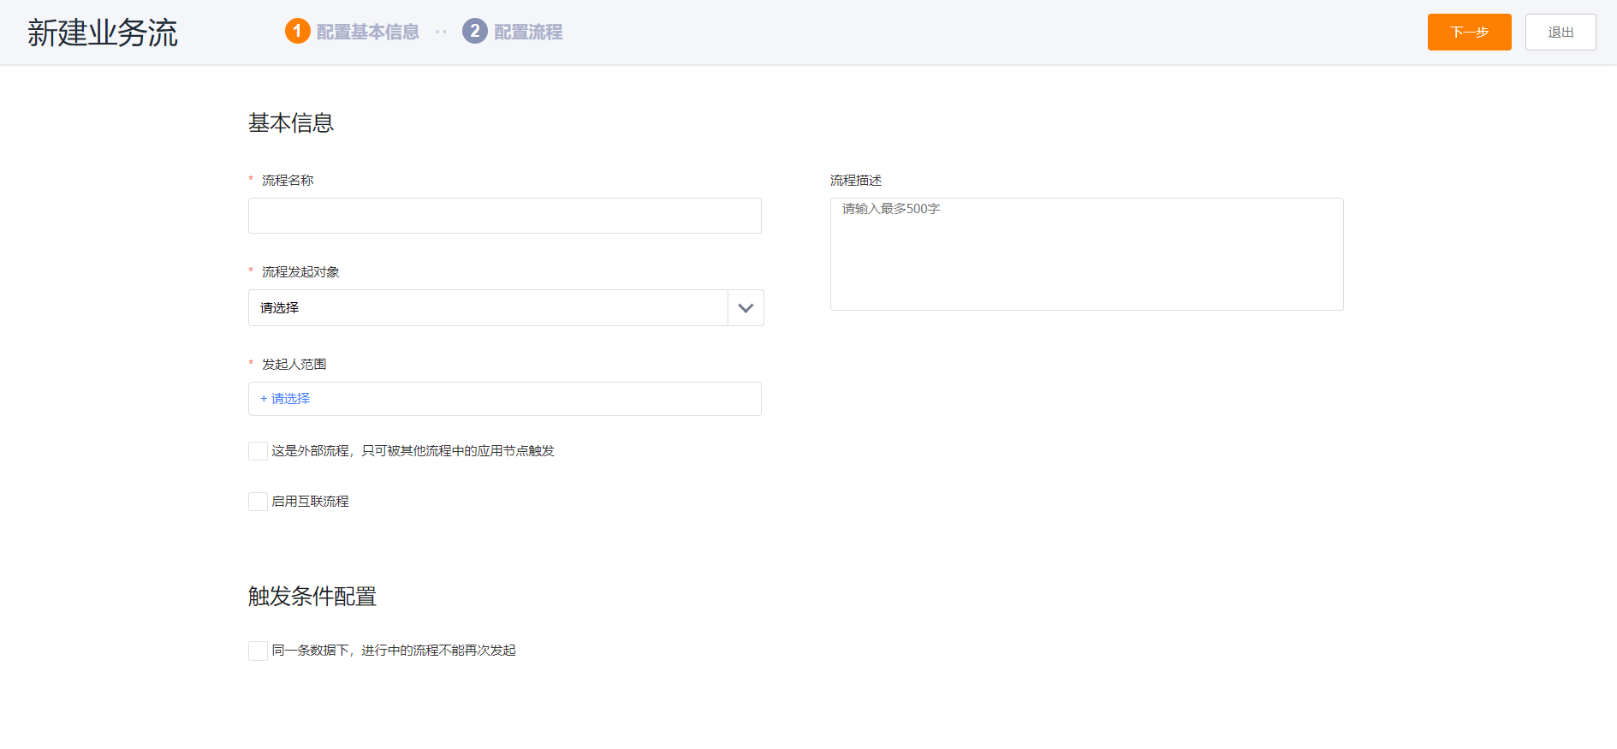Focus the 流程描述 text area

(1086, 254)
